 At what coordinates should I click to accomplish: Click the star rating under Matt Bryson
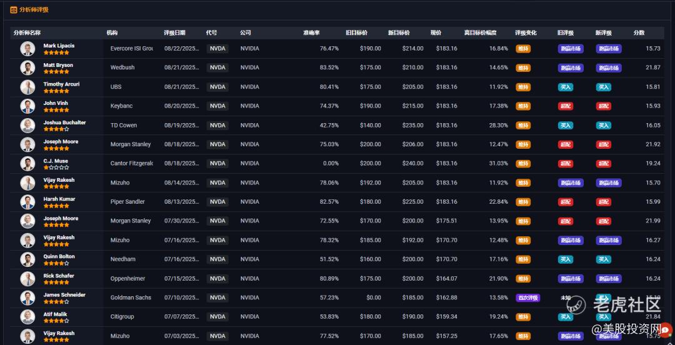coord(56,72)
